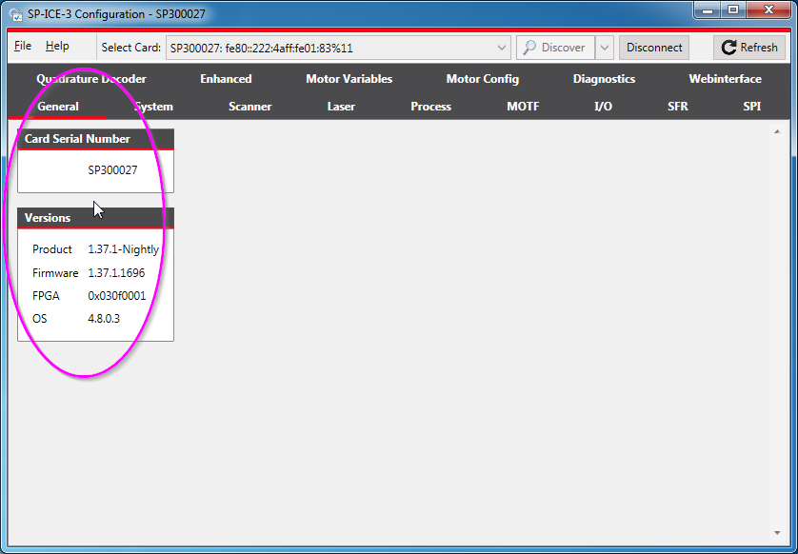This screenshot has width=798, height=554.
Task: Open the Scanner tab
Action: pyautogui.click(x=249, y=107)
